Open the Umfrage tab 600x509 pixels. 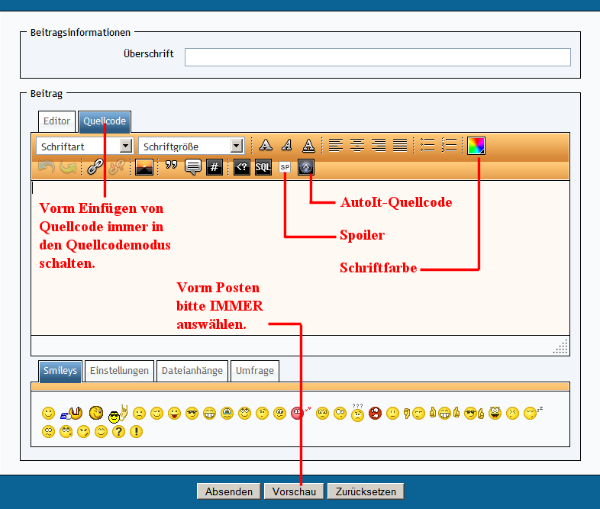click(254, 371)
